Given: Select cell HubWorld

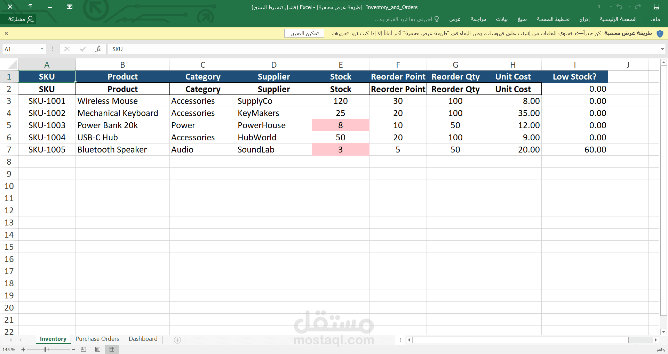Looking at the screenshot, I should pyautogui.click(x=274, y=138).
